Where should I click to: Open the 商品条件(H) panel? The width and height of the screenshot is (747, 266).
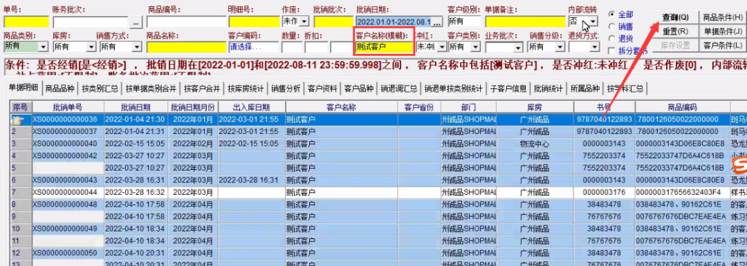(722, 17)
